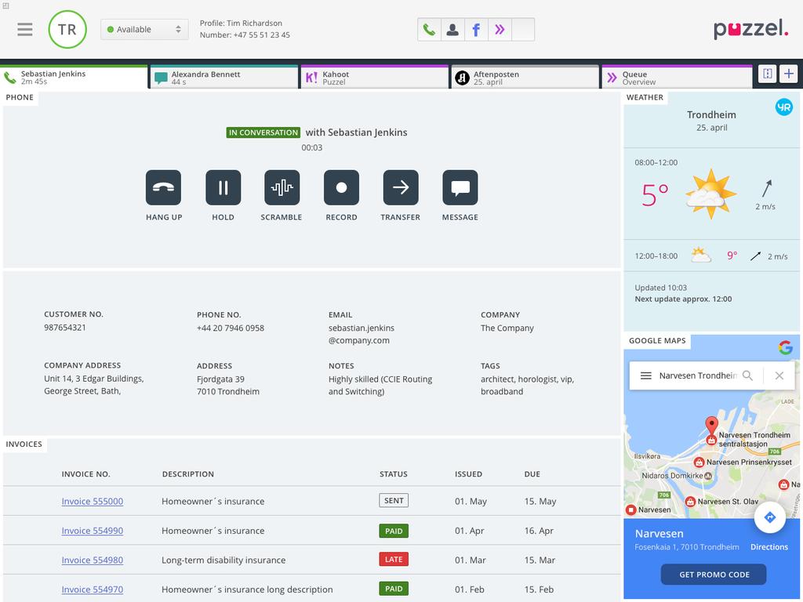The image size is (803, 602).
Task: Click the company name The Company
Action: 507,328
